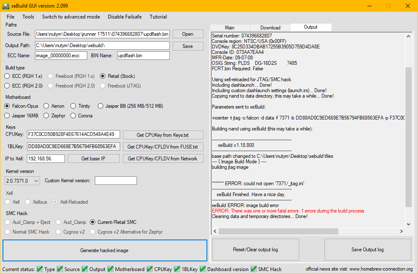The width and height of the screenshot is (418, 274).
Task: Click Generate hacked image button
Action: click(105, 250)
